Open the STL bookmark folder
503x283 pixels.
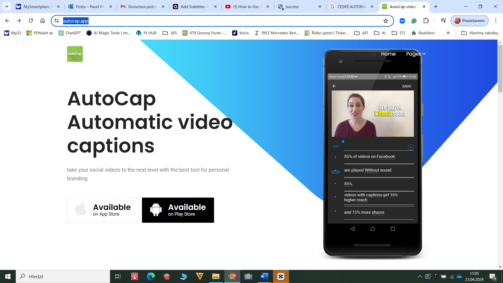coord(399,33)
